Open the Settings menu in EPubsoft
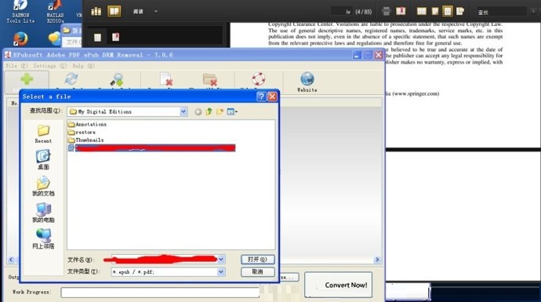Screen dimensions: 541x302 49,66
